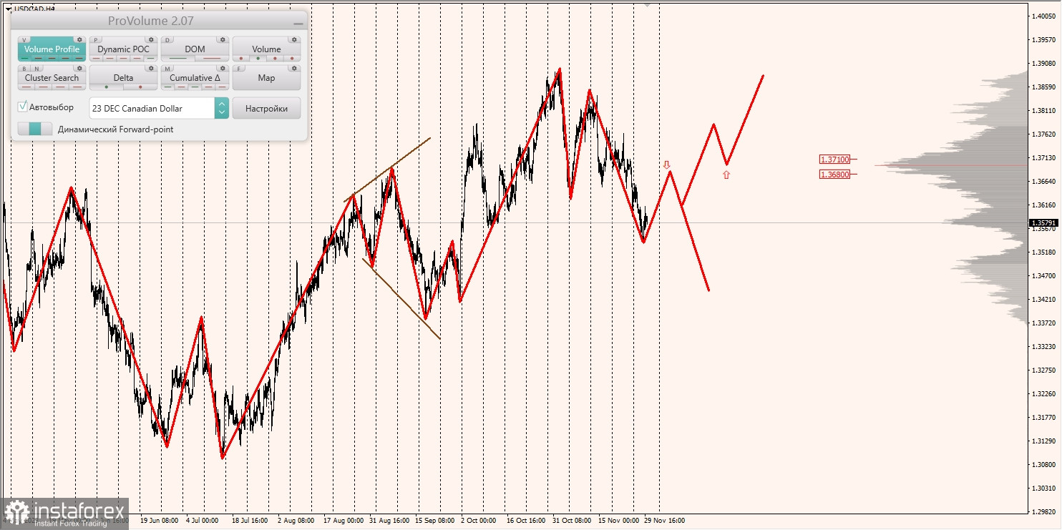Viewport: 1062px width, 530px height.
Task: Toggle the Volume Profile indicator
Action: coord(52,49)
